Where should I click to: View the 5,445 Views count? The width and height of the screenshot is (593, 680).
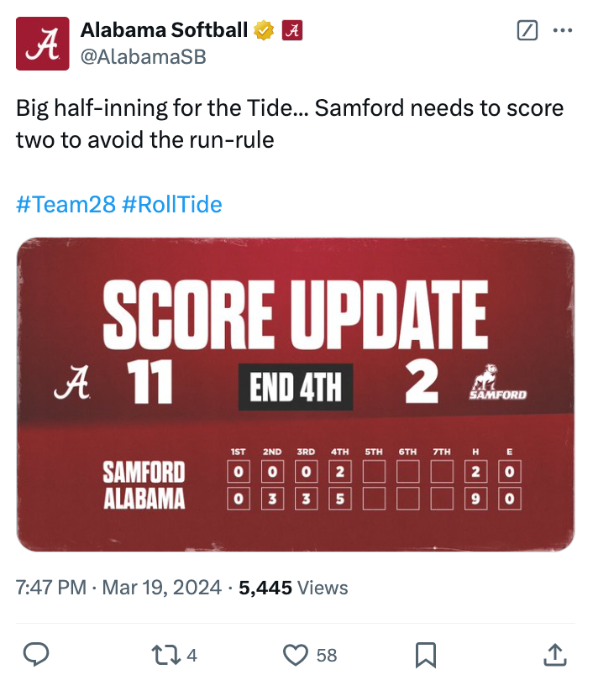point(293,588)
